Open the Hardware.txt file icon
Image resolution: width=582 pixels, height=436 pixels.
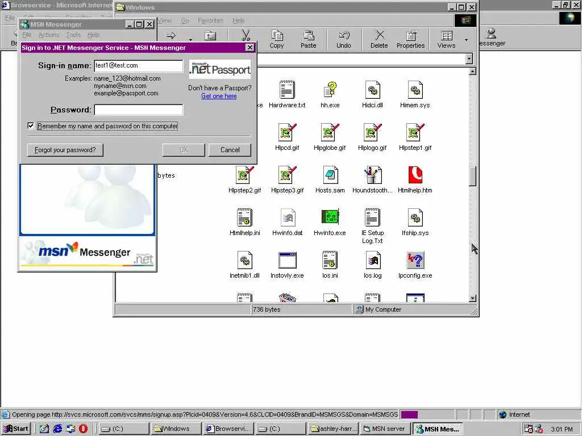[x=287, y=90]
